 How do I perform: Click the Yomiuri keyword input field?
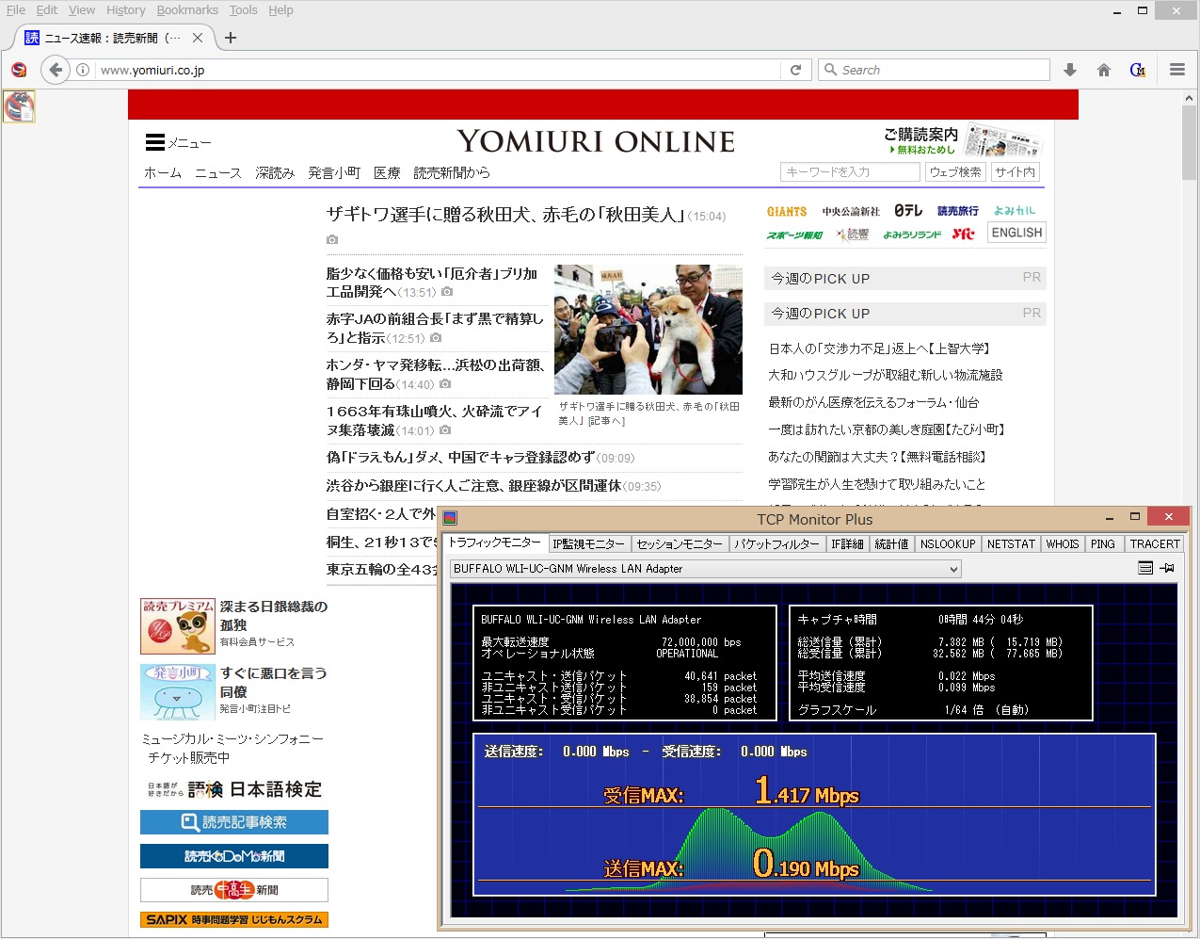click(x=849, y=171)
